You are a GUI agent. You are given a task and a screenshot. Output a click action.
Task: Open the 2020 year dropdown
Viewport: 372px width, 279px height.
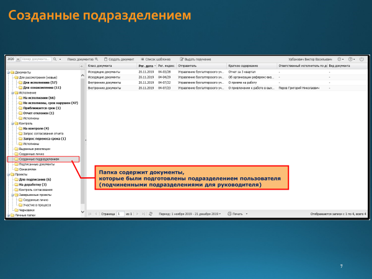13,59
